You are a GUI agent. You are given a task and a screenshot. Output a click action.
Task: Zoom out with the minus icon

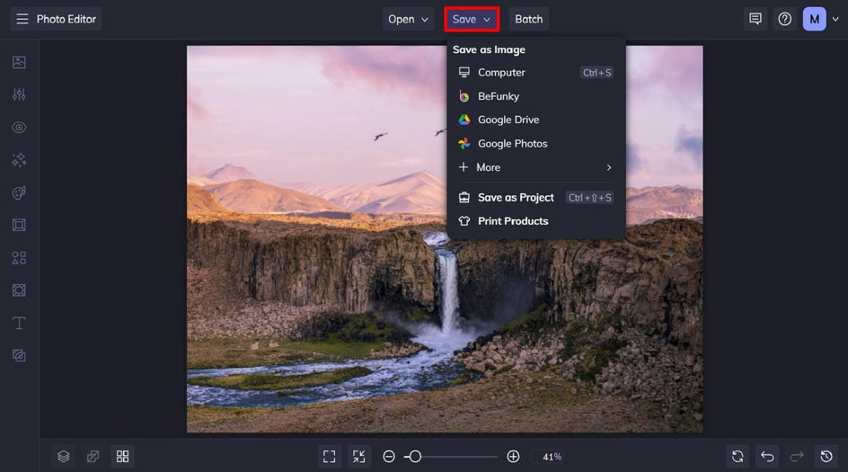[x=389, y=457]
